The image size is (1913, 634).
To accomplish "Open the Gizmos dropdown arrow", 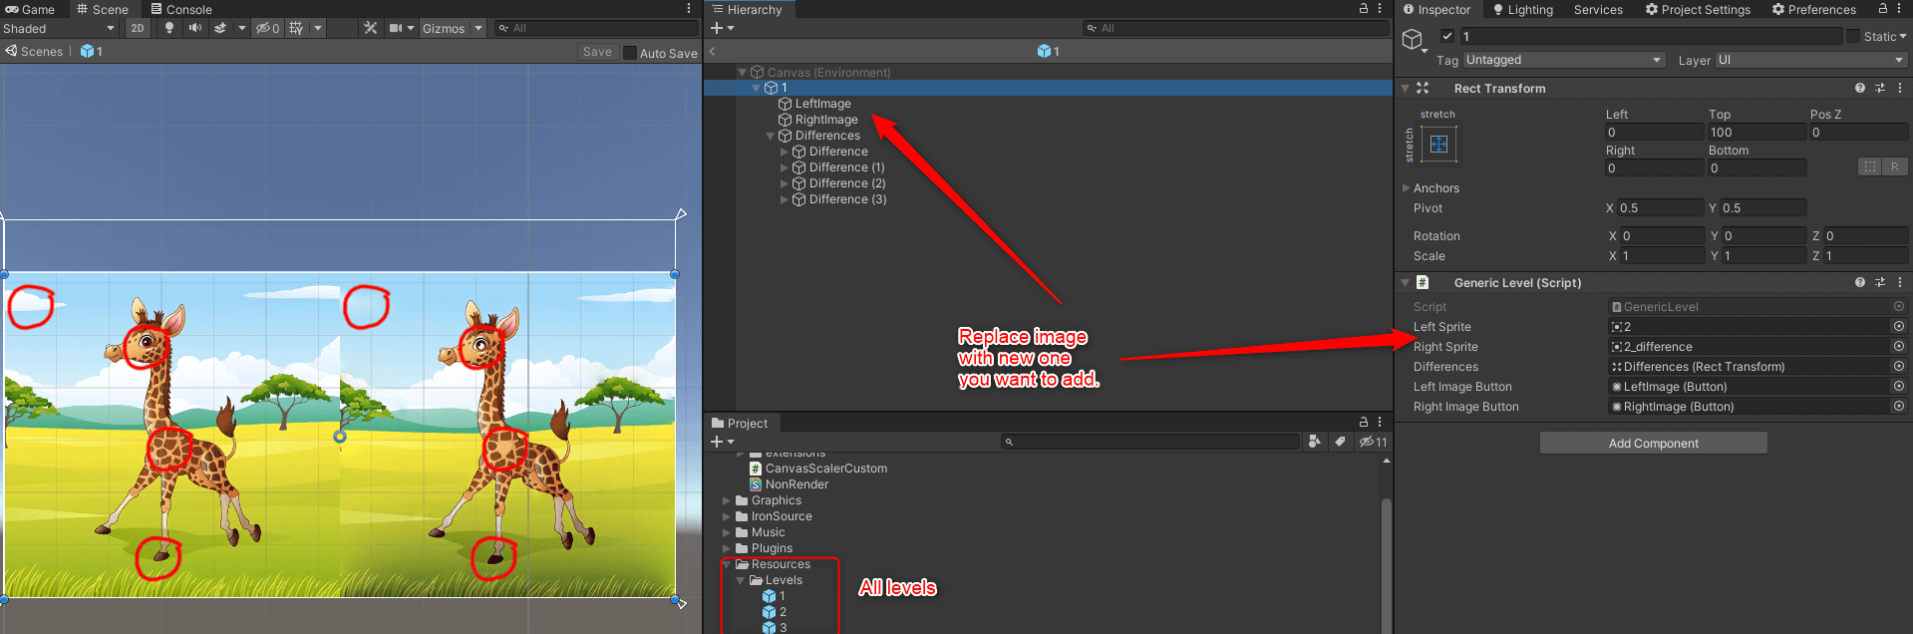I will click(478, 28).
